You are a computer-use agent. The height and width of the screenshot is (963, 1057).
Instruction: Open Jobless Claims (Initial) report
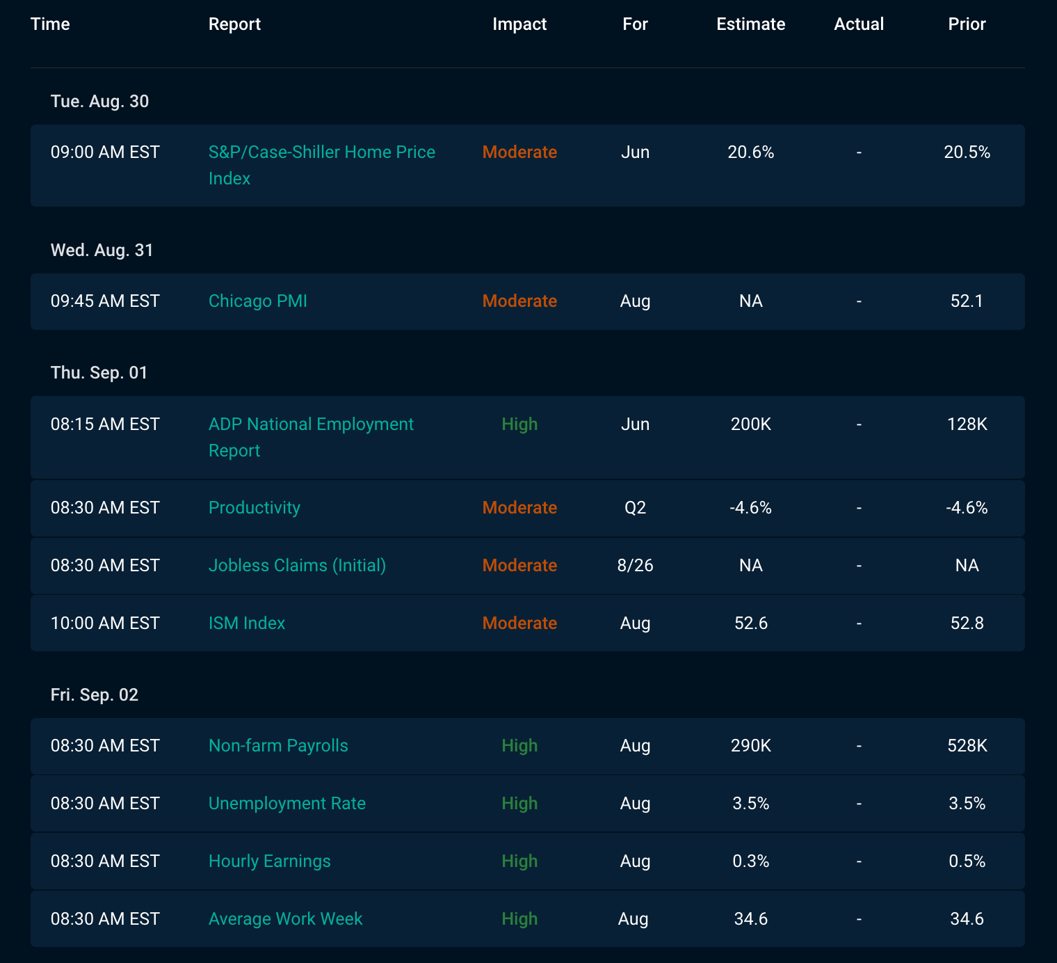tap(297, 566)
